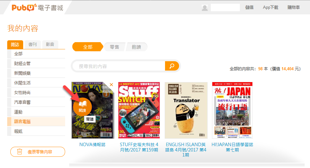
Task: Choose 新聞娛樂 category
Action: point(36,73)
